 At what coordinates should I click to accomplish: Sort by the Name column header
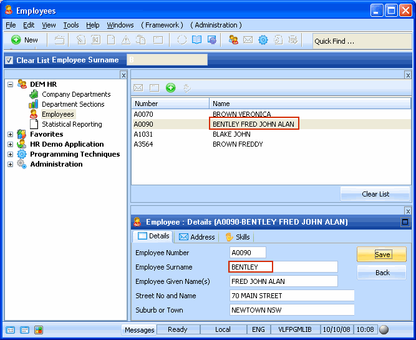[310, 104]
